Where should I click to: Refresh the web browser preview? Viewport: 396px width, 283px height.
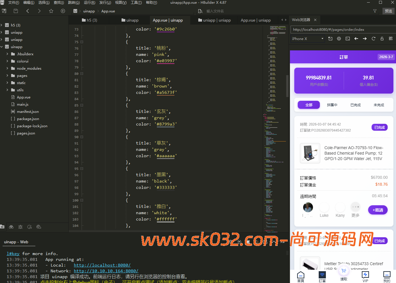point(373,39)
